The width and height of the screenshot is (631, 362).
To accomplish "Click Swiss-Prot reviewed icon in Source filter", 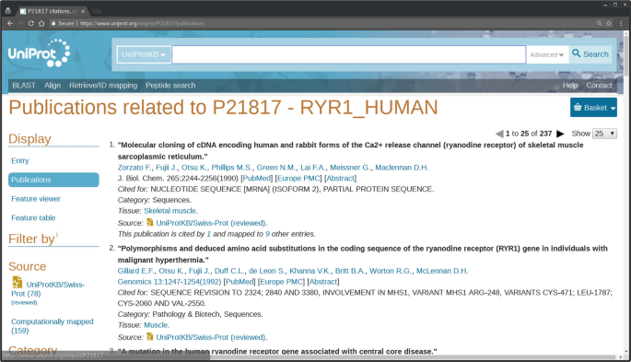I will [x=17, y=283].
